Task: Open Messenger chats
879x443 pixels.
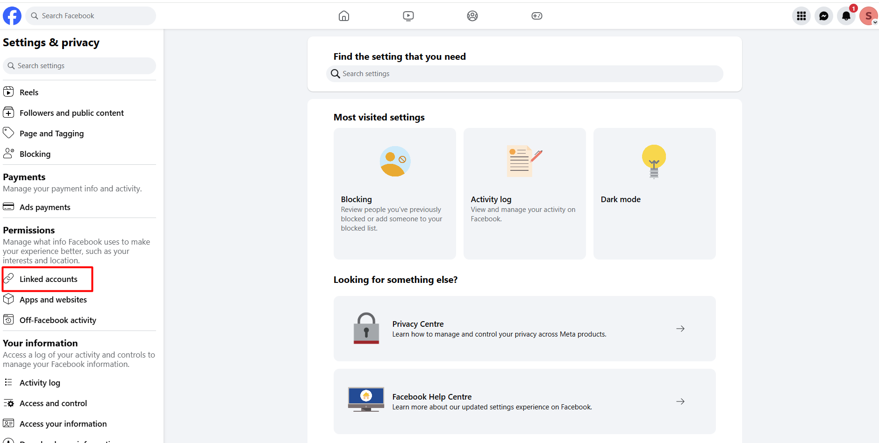Action: click(x=824, y=16)
